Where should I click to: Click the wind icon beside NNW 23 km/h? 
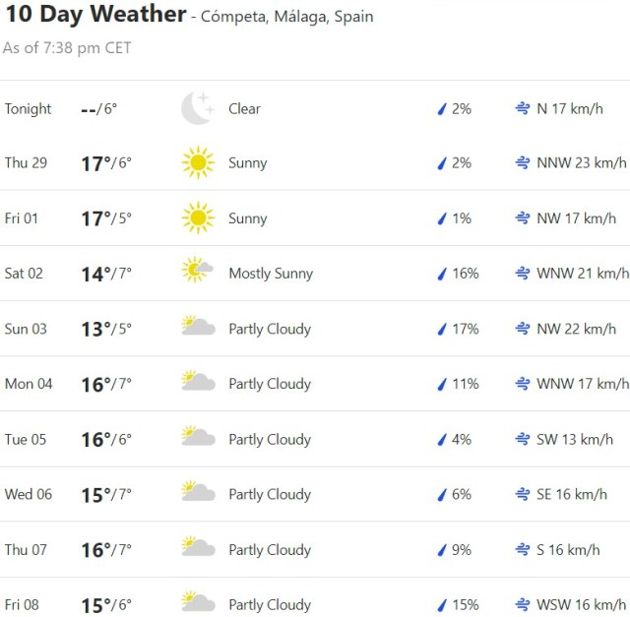click(x=523, y=163)
